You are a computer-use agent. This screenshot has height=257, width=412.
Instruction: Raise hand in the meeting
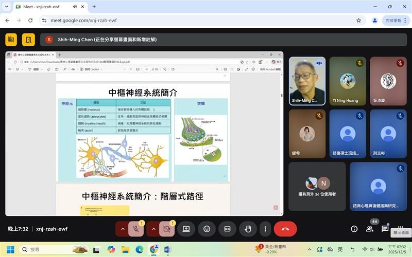tap(248, 229)
